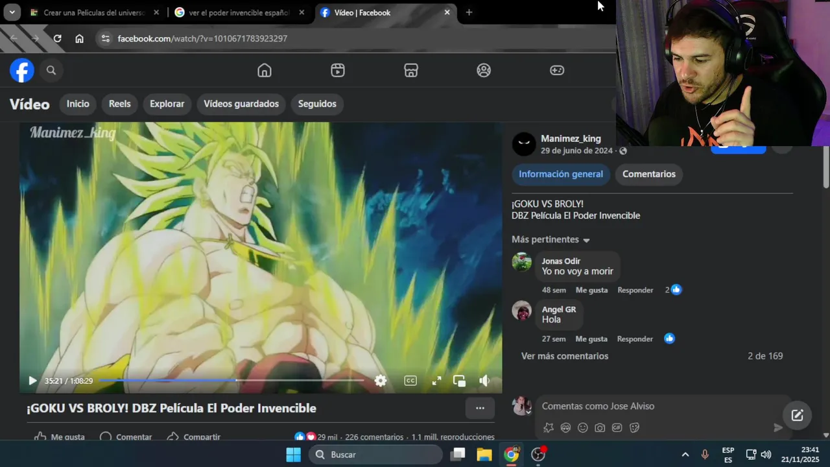The image size is (830, 467).
Task: Open site info icon in address bar
Action: click(106, 38)
